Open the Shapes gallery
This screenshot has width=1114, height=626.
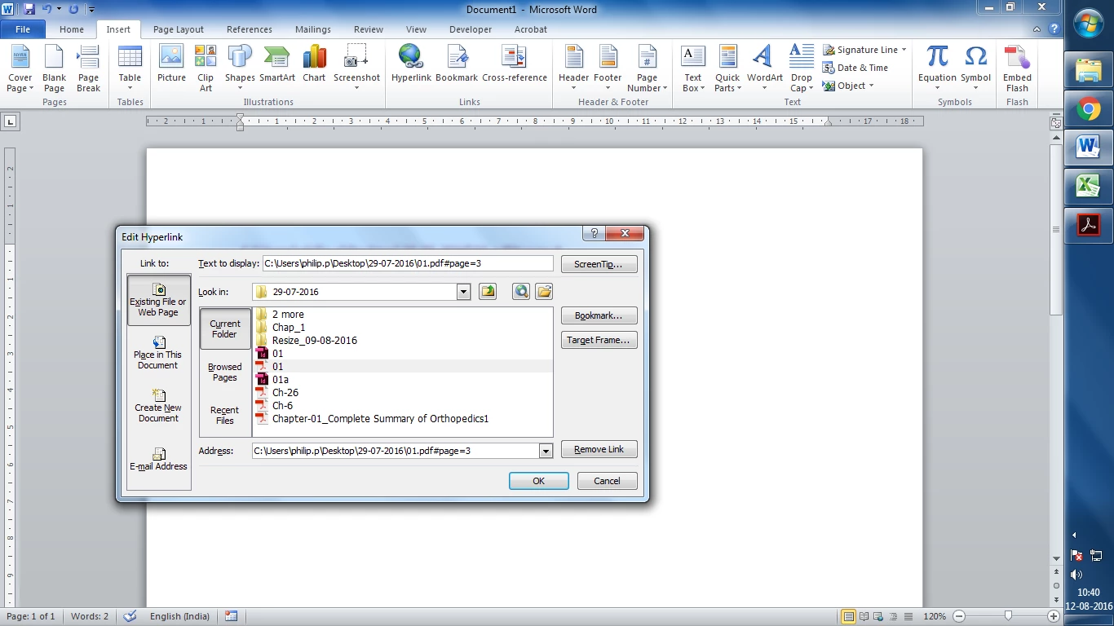240,69
